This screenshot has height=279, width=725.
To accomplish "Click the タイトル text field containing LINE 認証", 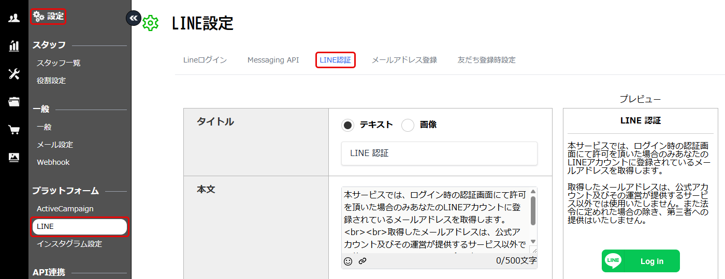I will [439, 153].
